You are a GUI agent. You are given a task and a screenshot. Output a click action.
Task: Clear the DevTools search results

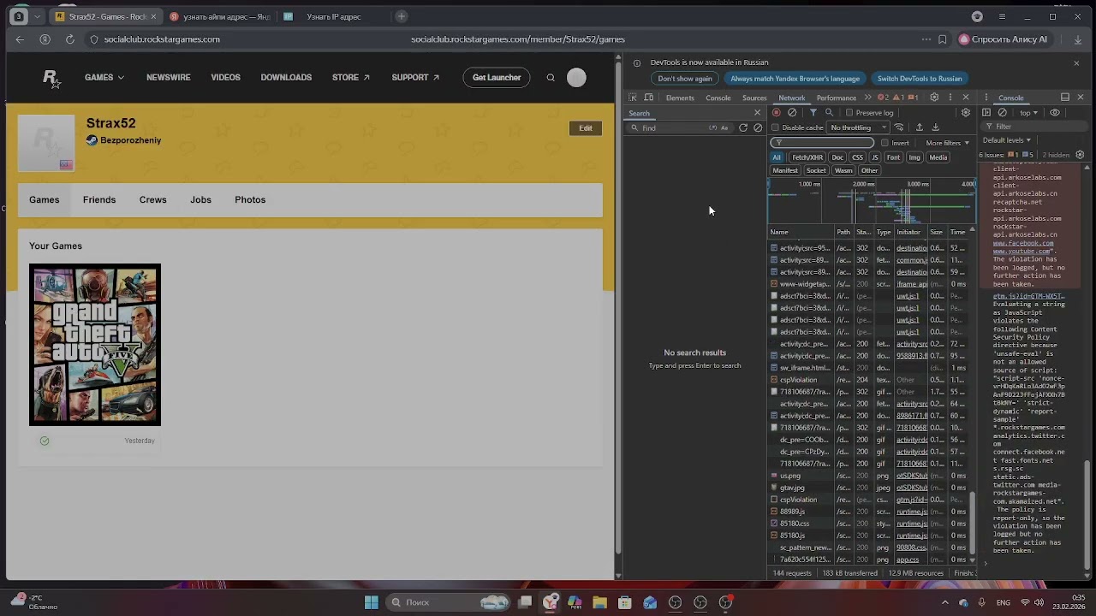[x=758, y=128]
